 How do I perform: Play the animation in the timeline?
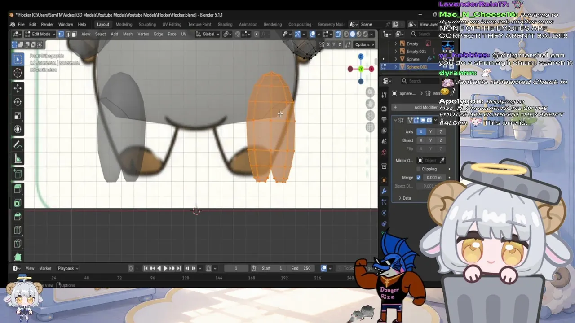[165, 268]
